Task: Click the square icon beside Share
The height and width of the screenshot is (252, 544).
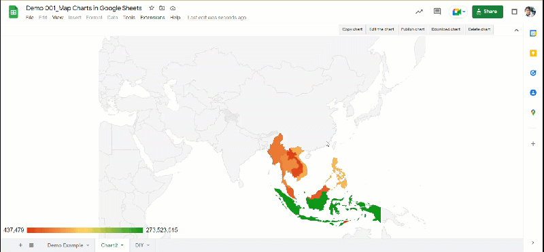Action: tap(515, 12)
